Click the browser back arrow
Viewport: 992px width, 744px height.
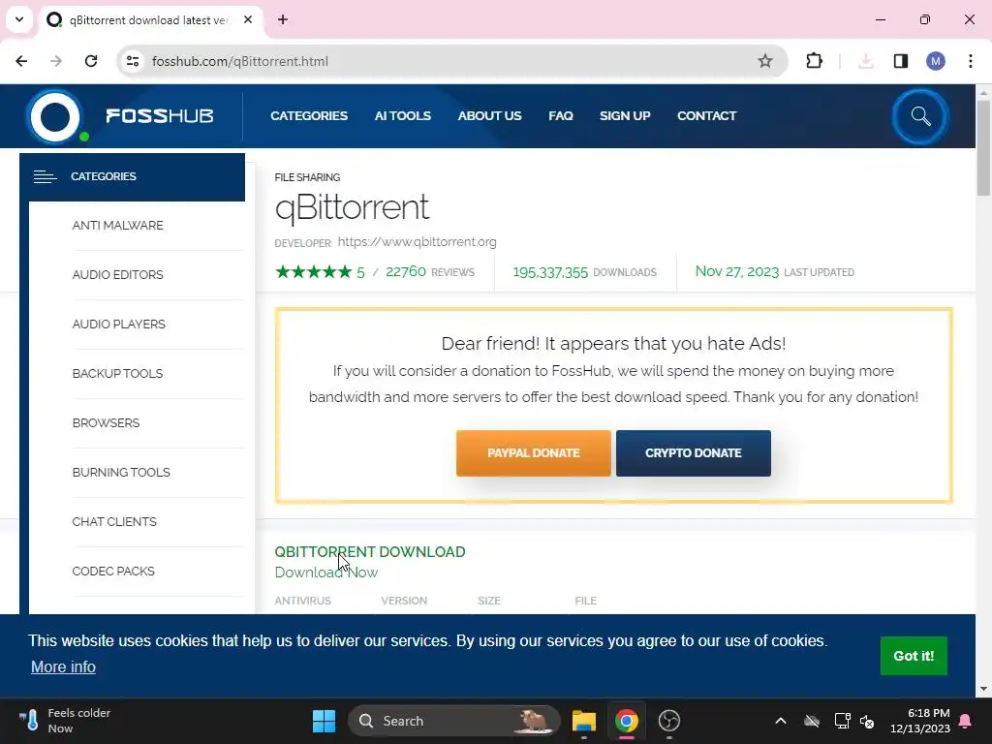pyautogui.click(x=21, y=61)
